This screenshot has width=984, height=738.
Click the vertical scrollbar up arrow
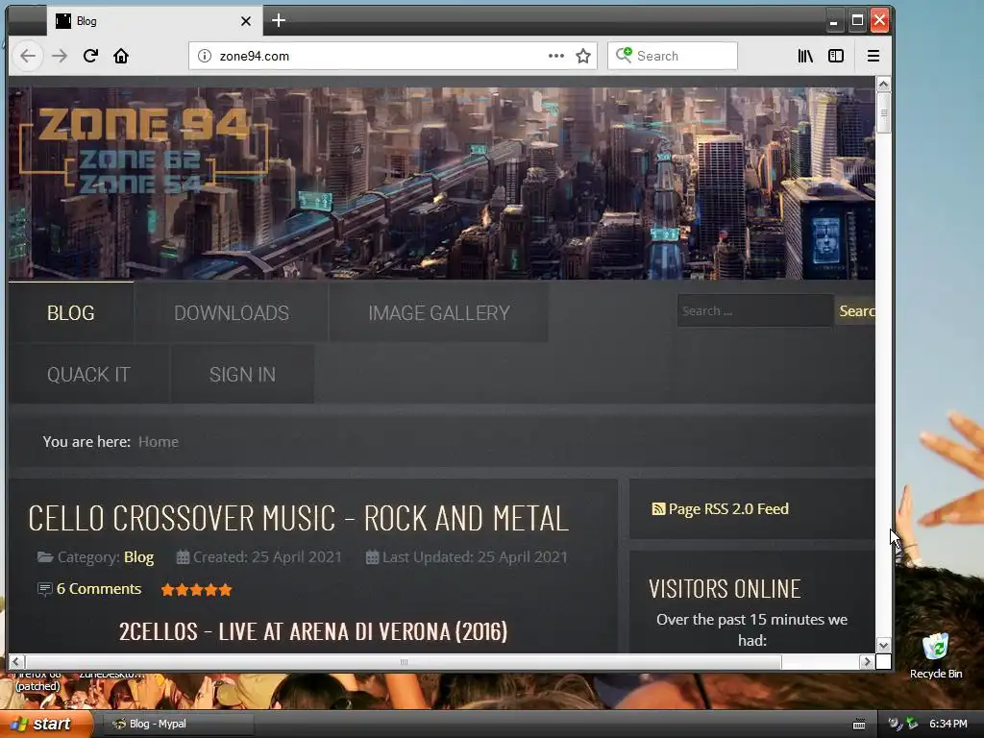[884, 85]
